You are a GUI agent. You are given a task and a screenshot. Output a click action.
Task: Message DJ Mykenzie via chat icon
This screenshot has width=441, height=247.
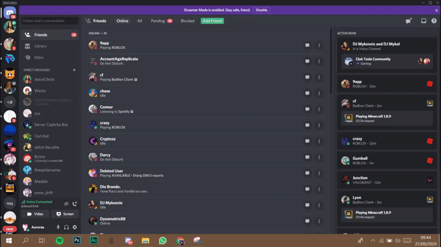pyautogui.click(x=307, y=205)
